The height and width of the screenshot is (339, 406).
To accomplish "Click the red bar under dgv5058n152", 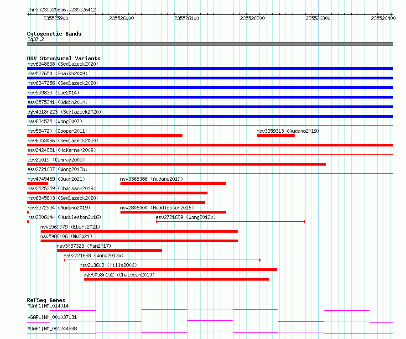I will click(177, 279).
